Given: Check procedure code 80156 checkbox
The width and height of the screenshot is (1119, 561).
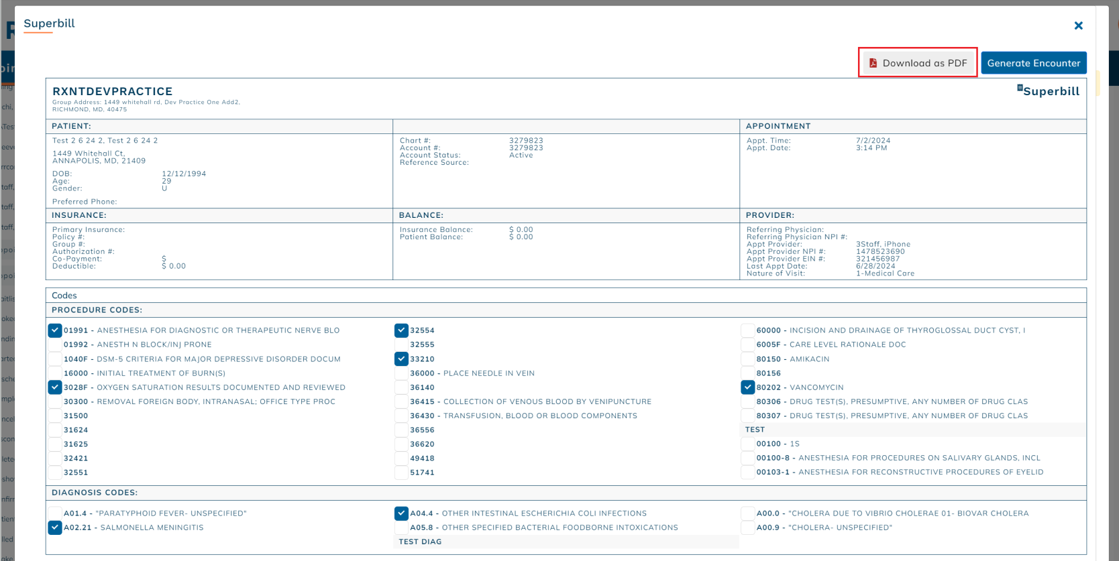Looking at the screenshot, I should 747,373.
